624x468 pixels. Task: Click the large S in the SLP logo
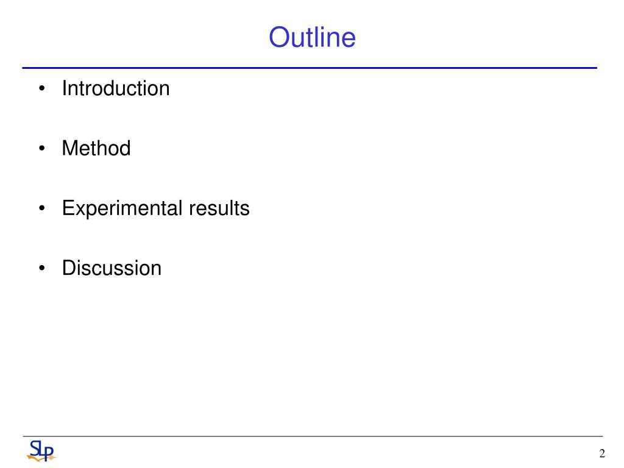[x=35, y=448]
